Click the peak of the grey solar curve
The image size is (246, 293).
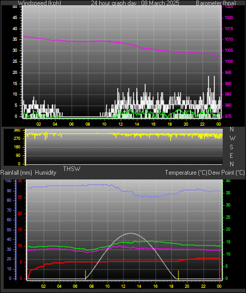tap(130, 233)
